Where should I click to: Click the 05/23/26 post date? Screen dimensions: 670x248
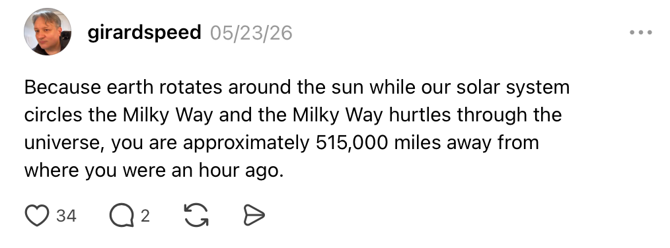[251, 33]
